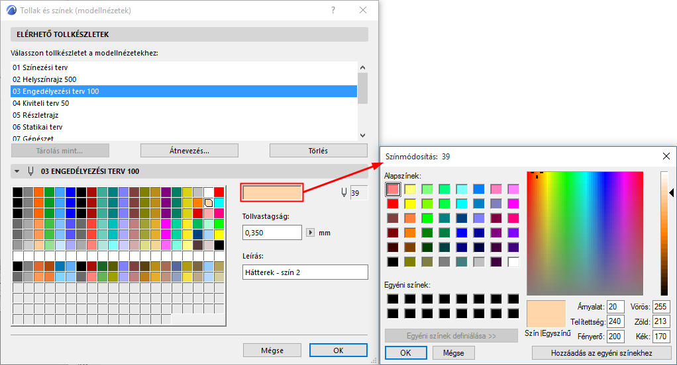Close the Tollak és színek dialog
Viewport: 677px width, 365px height.
(x=363, y=10)
